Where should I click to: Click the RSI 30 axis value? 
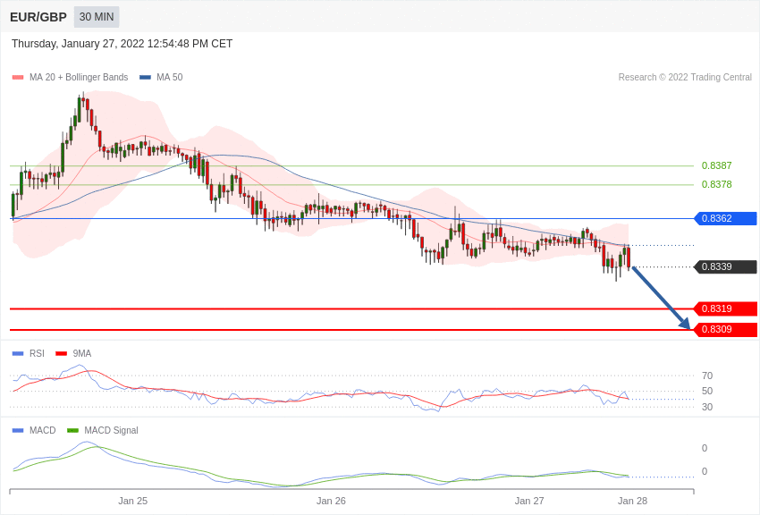coord(707,407)
